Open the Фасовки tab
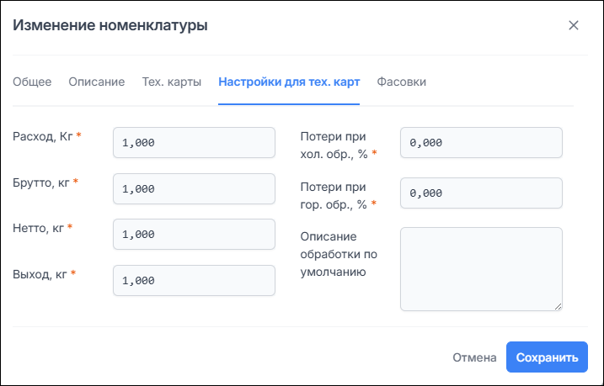This screenshot has height=386, width=604. click(401, 82)
